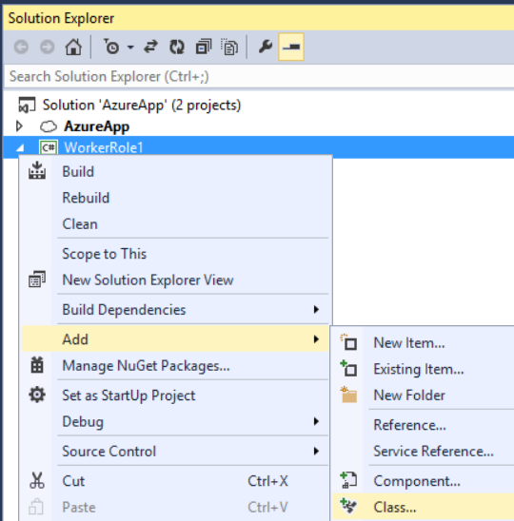Click the Existing Item icon
Screen dimensions: 514x521
(x=348, y=368)
